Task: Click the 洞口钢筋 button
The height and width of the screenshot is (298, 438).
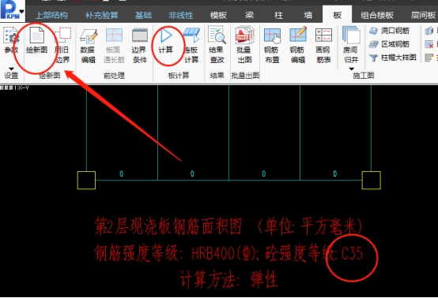Action: tap(390, 31)
